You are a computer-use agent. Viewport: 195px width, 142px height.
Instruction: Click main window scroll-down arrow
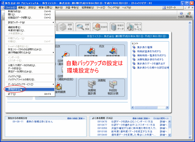(x=190, y=137)
